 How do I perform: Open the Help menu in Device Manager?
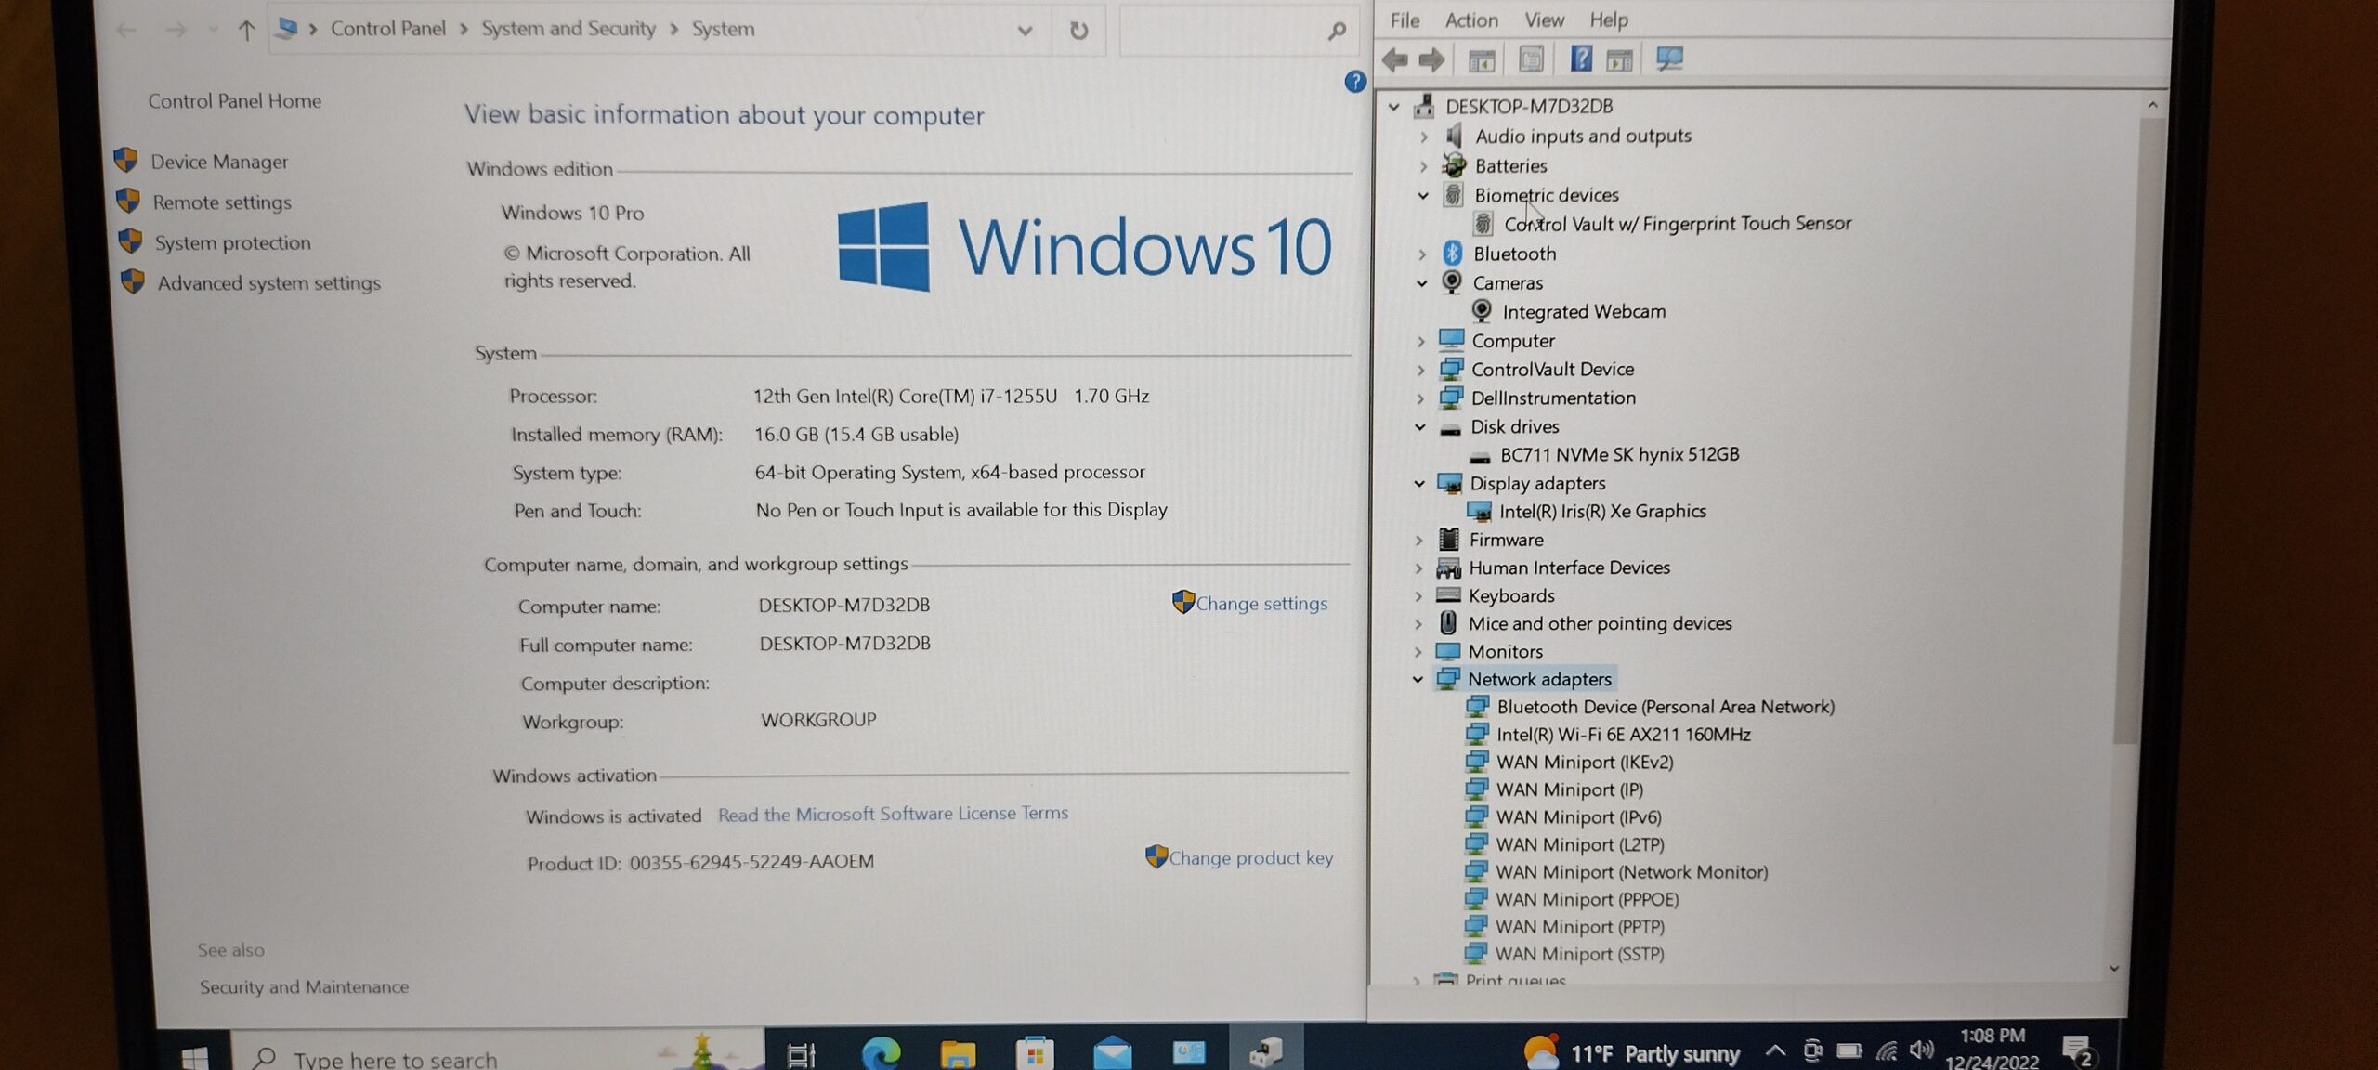coord(1608,20)
